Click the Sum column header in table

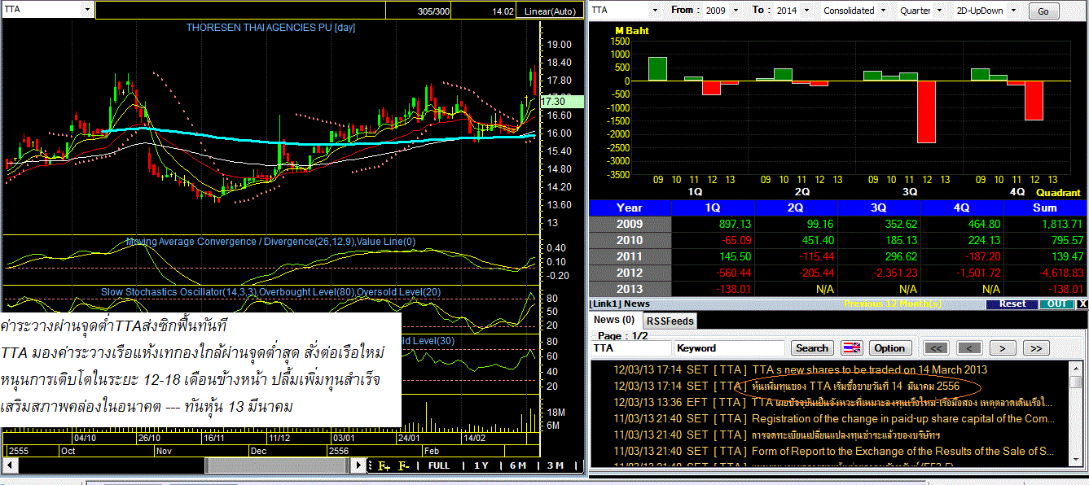point(1045,208)
